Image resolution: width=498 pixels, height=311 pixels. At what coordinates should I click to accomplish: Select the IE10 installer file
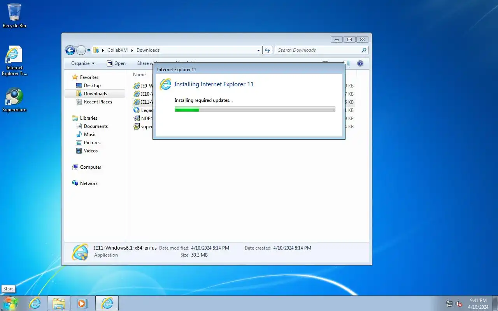(x=142, y=94)
